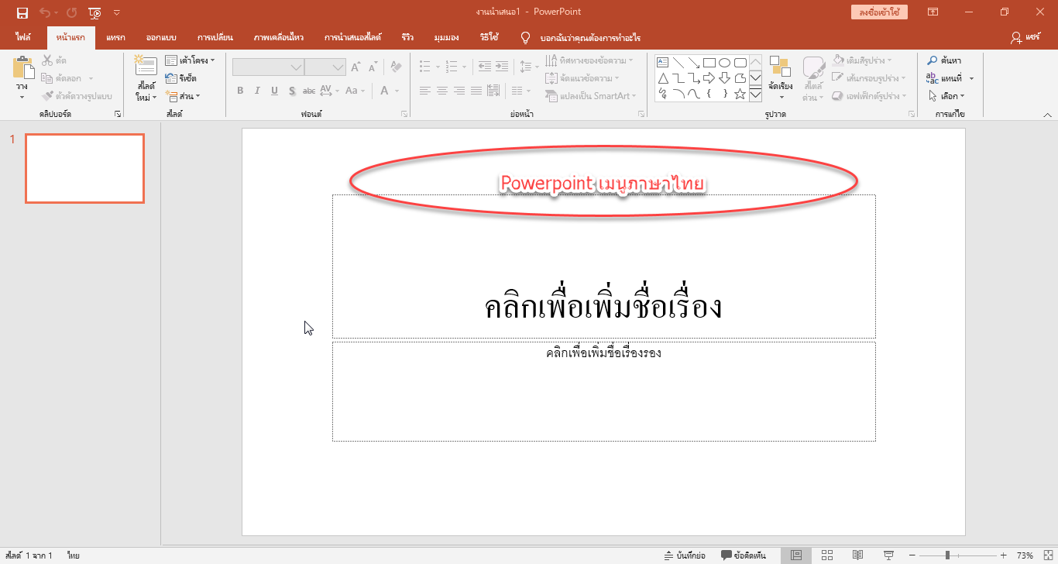The height and width of the screenshot is (564, 1058).
Task: Click the Decrease Font Size icon
Action: click(373, 67)
